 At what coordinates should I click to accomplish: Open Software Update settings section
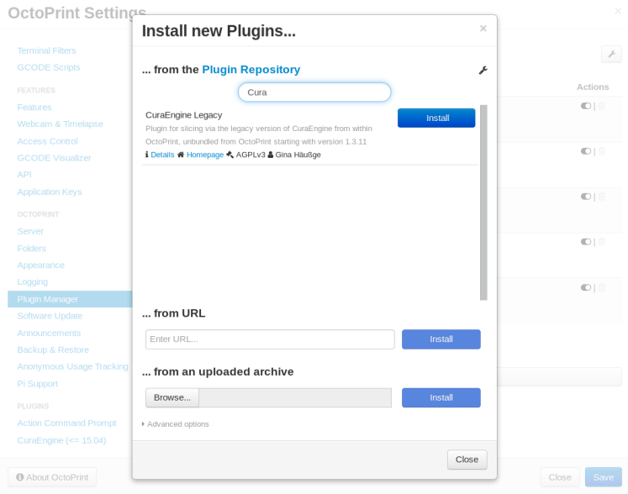pos(50,316)
